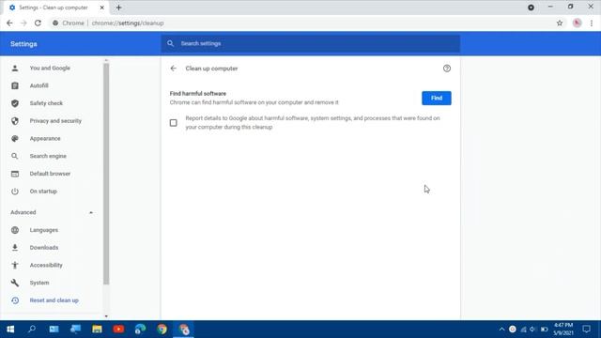
Task: Open the Autofill section
Action: [x=39, y=85]
